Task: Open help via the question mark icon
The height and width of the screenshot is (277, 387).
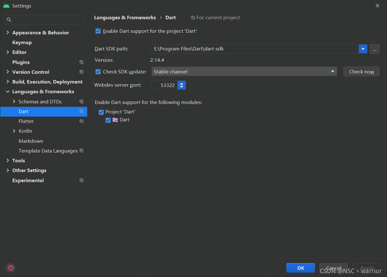Action: tap(11, 268)
